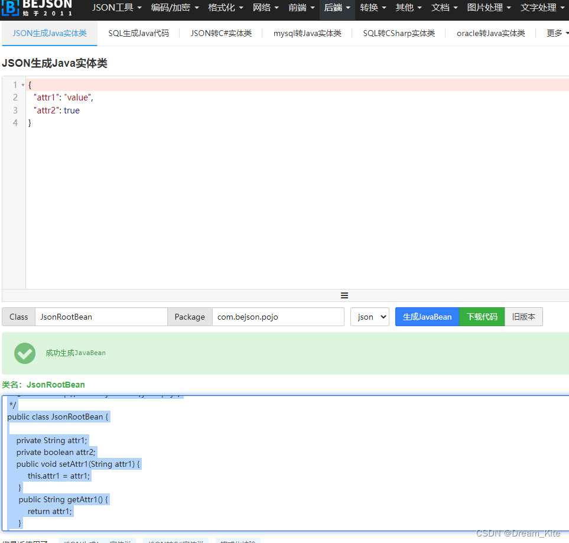This screenshot has height=543, width=569.
Task: Click the editor resize handle icon
Action: coord(344,295)
